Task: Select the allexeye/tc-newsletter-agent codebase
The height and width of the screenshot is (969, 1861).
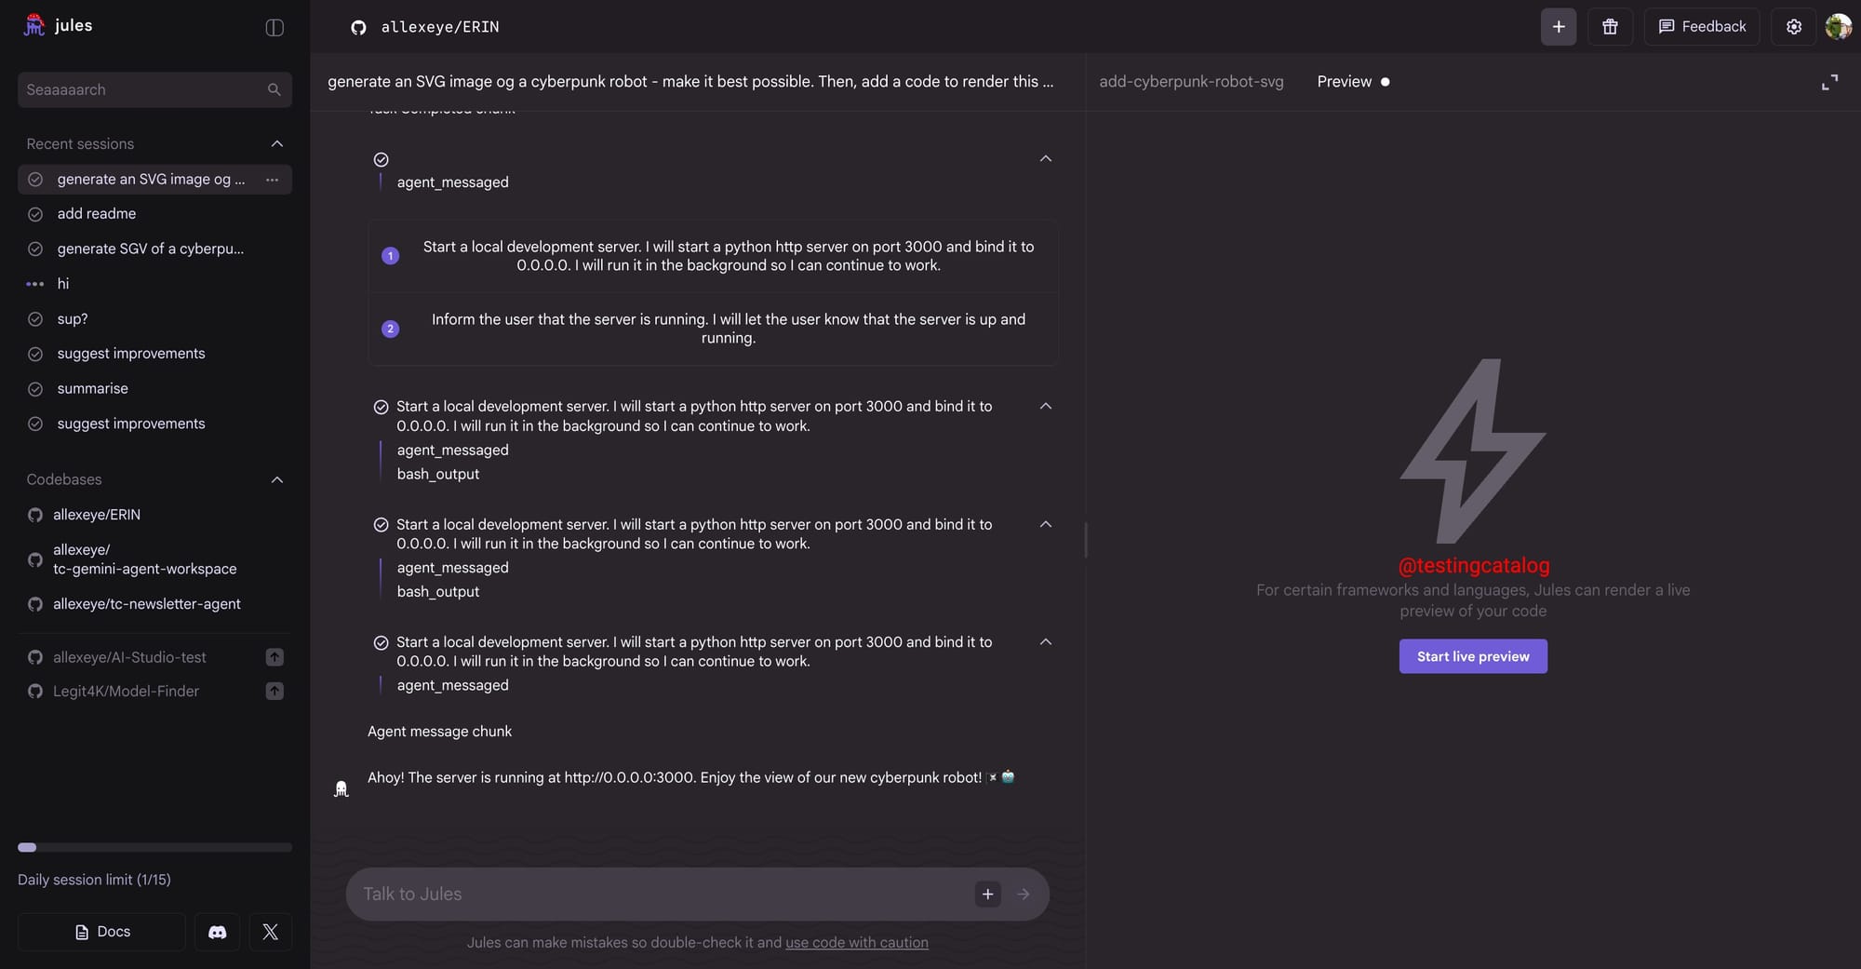Action: (146, 604)
